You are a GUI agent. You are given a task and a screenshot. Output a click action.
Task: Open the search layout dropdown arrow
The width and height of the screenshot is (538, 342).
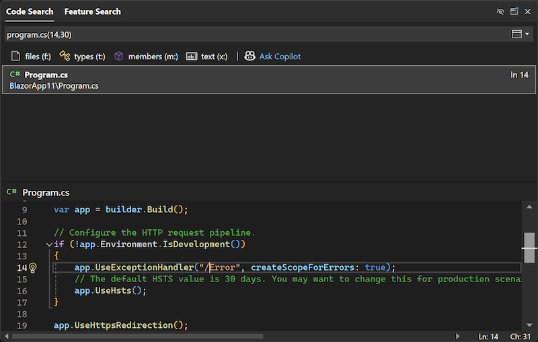[527, 34]
